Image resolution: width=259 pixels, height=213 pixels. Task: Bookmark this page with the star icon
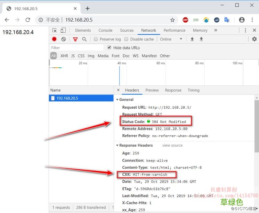pos(173,20)
